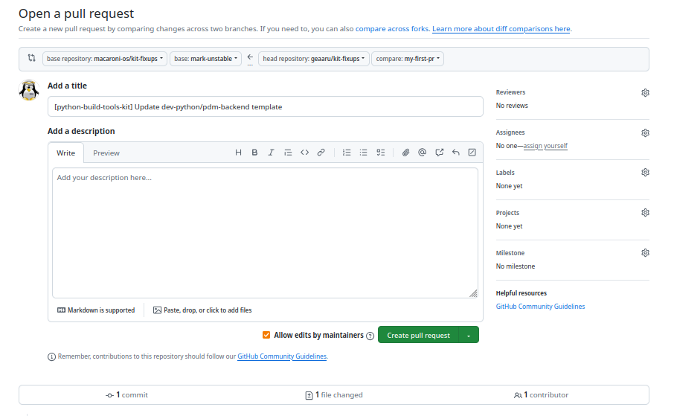This screenshot has width=674, height=416.
Task: Open Learn more about diff comparisons link
Action: pyautogui.click(x=501, y=29)
